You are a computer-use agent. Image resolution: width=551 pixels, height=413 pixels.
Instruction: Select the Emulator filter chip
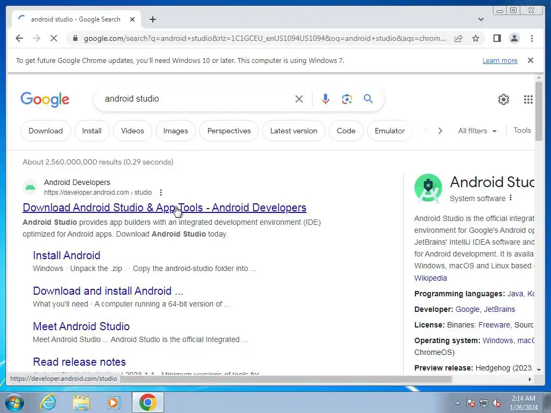pos(390,131)
